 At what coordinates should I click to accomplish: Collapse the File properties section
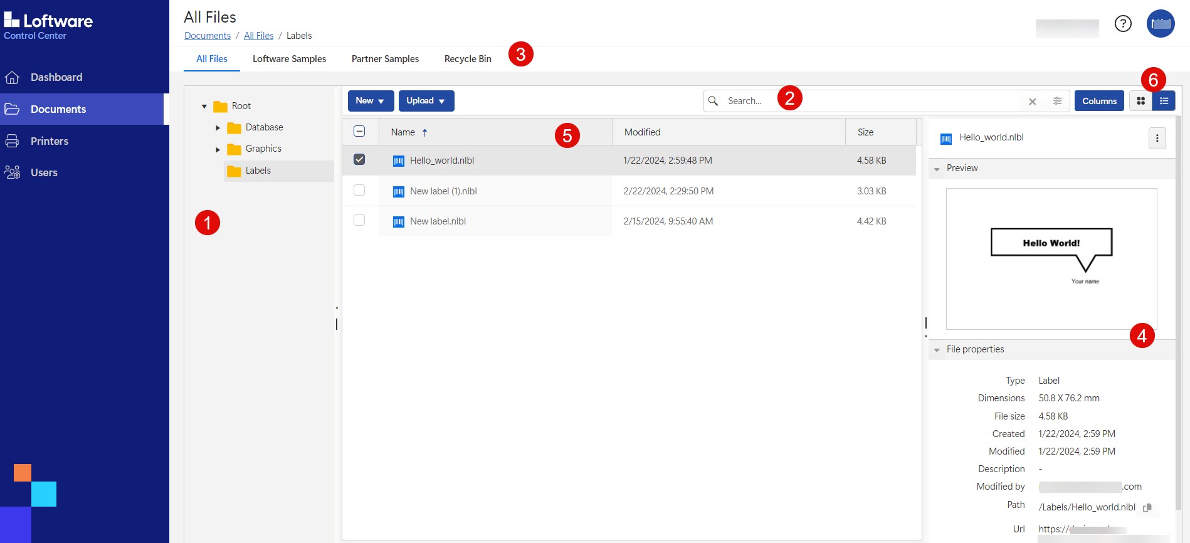(937, 350)
